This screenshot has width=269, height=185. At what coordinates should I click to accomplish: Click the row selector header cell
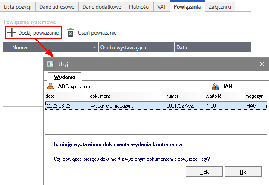pyautogui.click(x=6, y=48)
